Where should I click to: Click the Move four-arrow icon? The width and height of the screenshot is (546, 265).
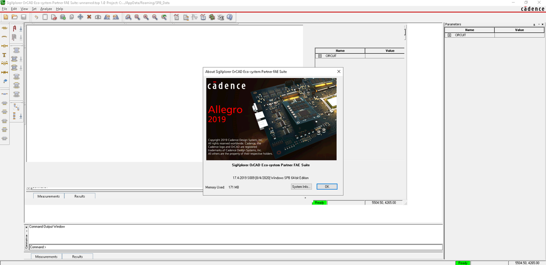pyautogui.click(x=80, y=17)
